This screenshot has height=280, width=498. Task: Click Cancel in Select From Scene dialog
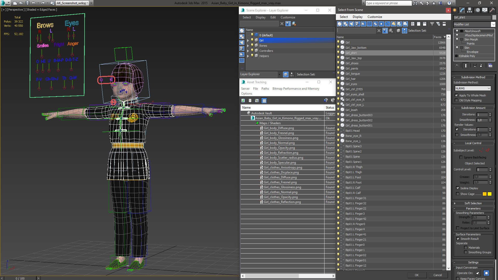(x=438, y=275)
